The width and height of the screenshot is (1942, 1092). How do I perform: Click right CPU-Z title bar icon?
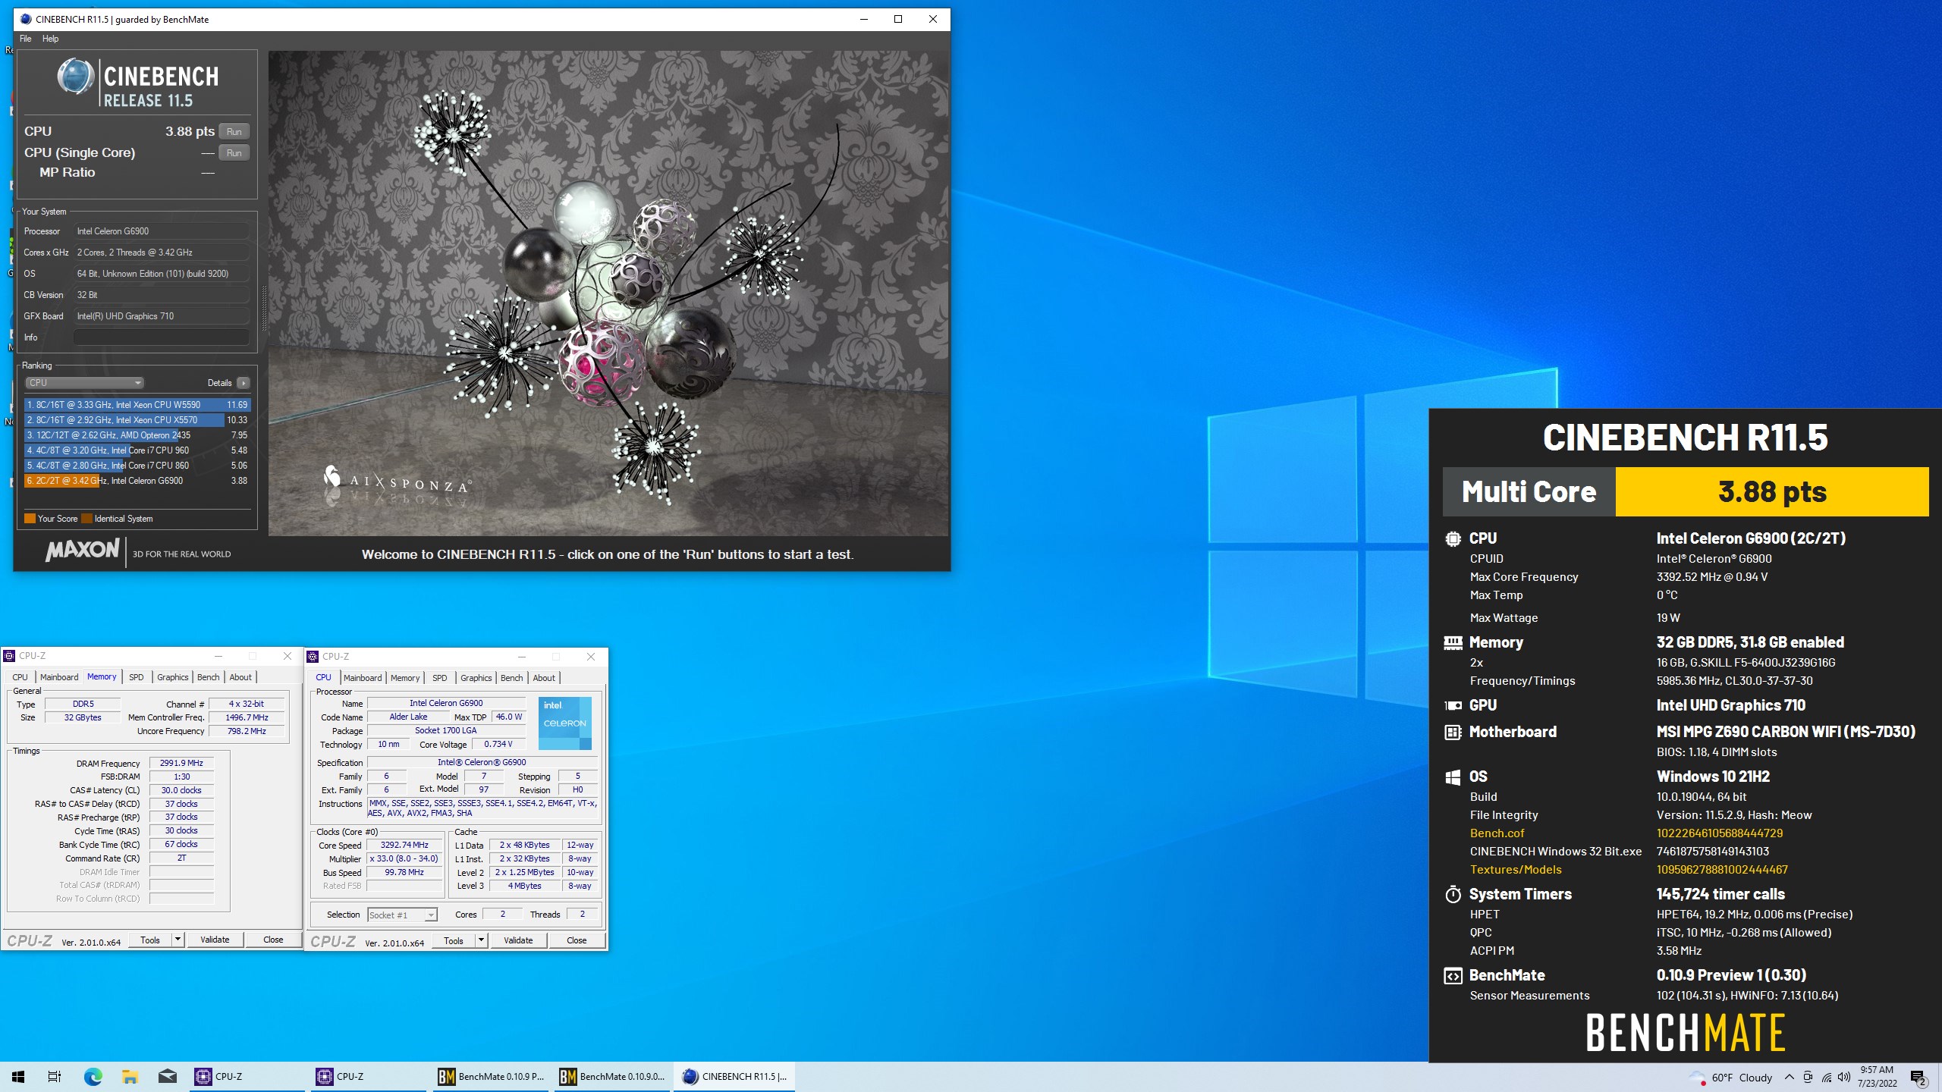[313, 657]
